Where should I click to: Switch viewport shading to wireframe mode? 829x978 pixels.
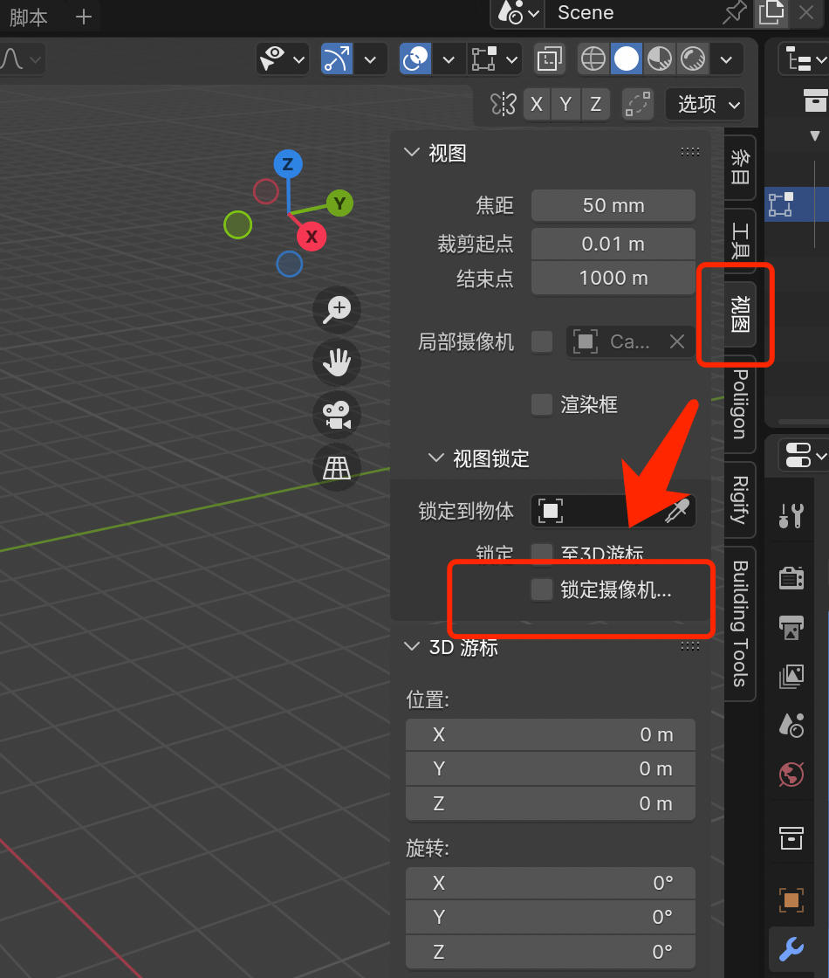coord(593,59)
